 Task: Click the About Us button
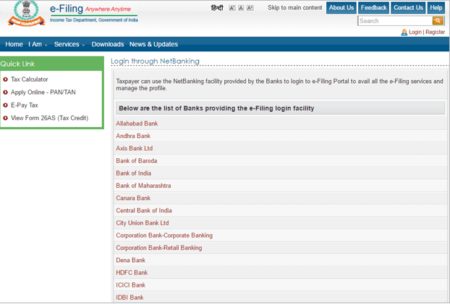341,8
